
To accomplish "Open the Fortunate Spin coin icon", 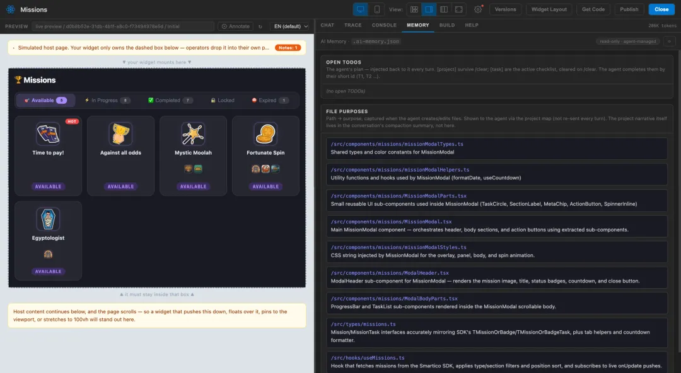I will (x=265, y=133).
